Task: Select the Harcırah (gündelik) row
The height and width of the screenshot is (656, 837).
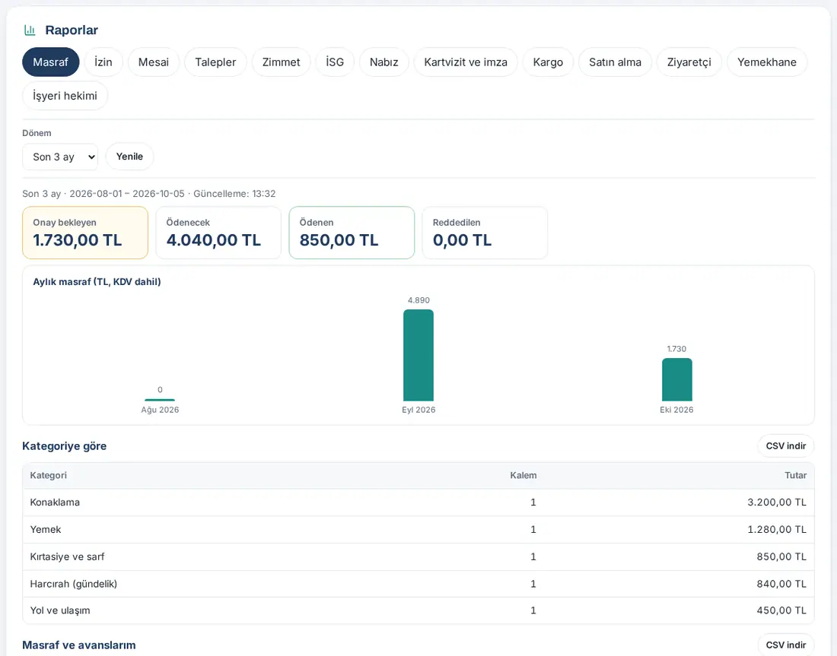Action: (x=418, y=584)
